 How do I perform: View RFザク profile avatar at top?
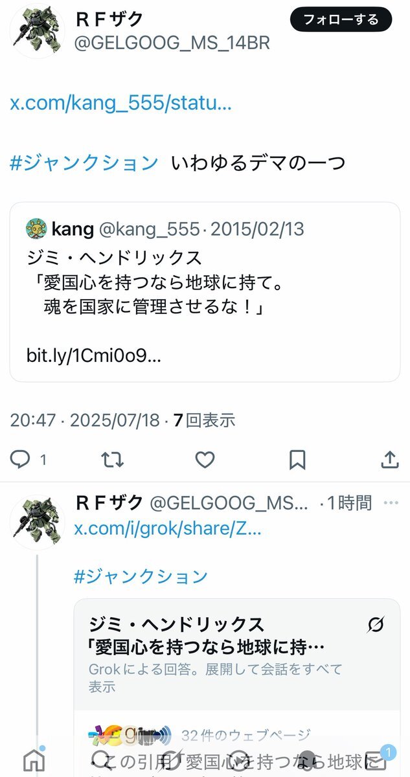pyautogui.click(x=38, y=32)
